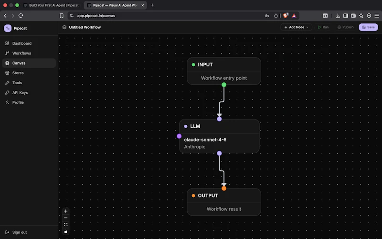382x239 pixels.
Task: Open the Profile sidebar item
Action: (x=29, y=102)
